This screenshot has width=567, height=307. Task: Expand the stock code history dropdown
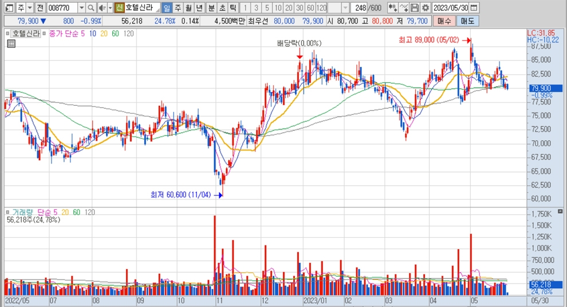point(81,8)
